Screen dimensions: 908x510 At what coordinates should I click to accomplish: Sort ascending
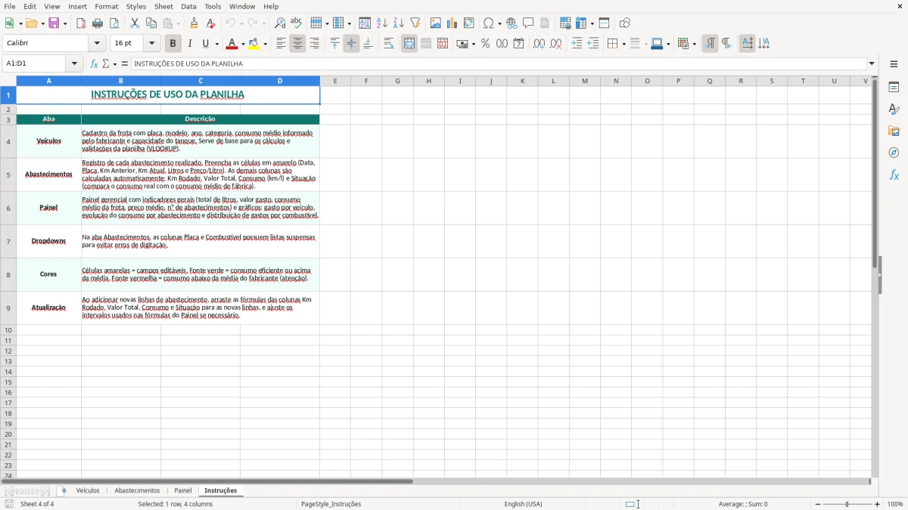coord(381,23)
